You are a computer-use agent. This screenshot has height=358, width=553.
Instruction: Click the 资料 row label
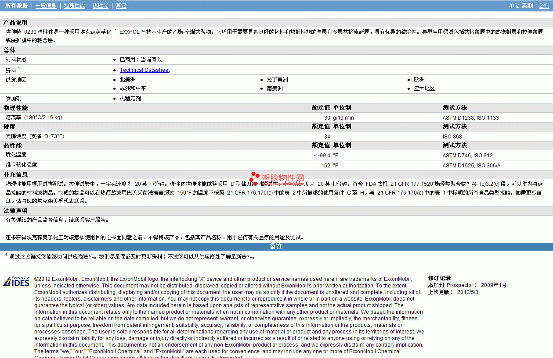click(11, 70)
